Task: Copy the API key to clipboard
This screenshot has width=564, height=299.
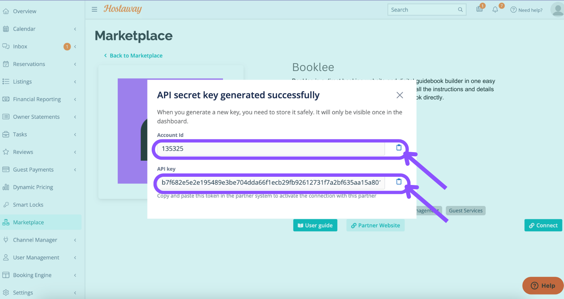Action: 399,182
